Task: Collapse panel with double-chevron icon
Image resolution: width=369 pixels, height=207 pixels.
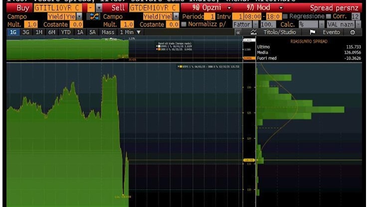Action: [x=238, y=32]
